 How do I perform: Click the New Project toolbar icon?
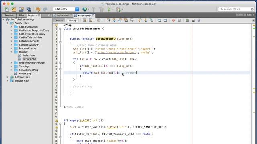(x=14, y=9)
